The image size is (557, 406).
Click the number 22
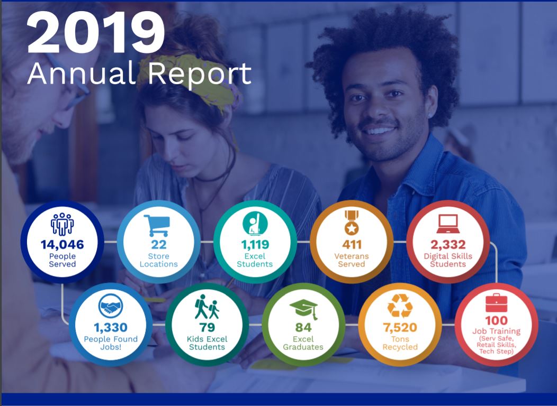click(x=158, y=245)
